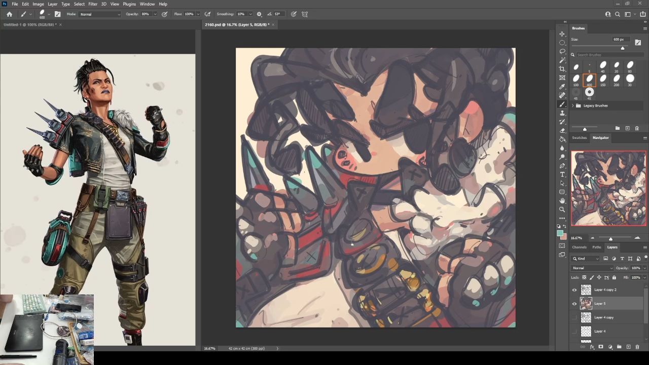Open the blend Mode dropdown in options bar

(100, 14)
